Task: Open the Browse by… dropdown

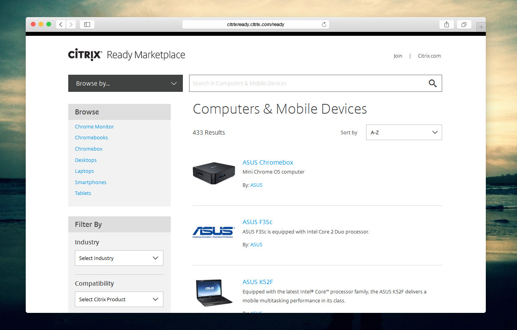Action: pos(126,83)
